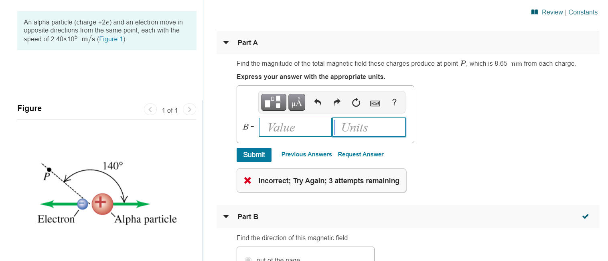The width and height of the screenshot is (608, 261).
Task: Open the μÅ units picker icon
Action: coord(296,102)
